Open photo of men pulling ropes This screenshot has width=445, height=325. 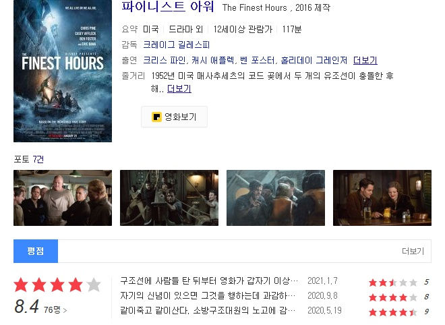[169, 198]
